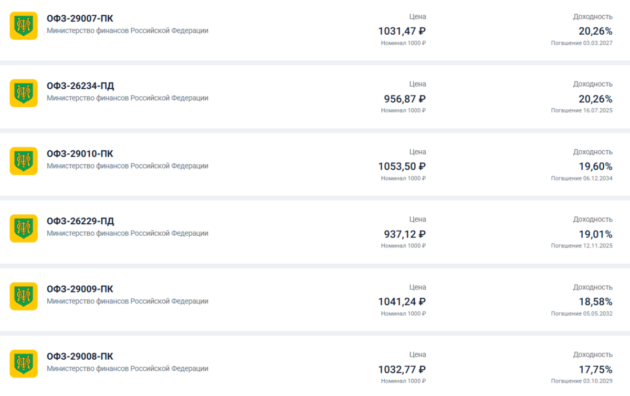Open the ОФЗ-29010-ПК bond title
630x396 pixels.
[80, 154]
